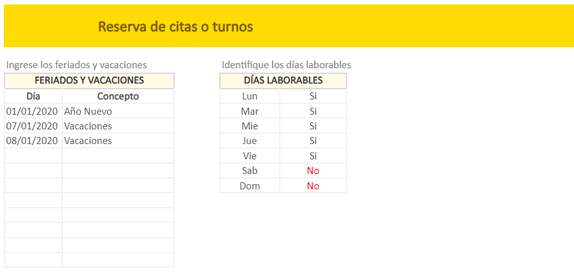The image size is (574, 276).
Task: Click first empty Día cell below 08/01/2020
Action: click(33, 156)
